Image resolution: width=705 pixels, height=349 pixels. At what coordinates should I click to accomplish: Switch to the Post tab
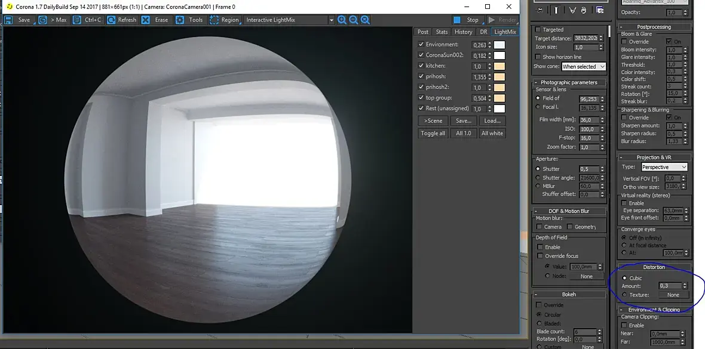point(423,32)
